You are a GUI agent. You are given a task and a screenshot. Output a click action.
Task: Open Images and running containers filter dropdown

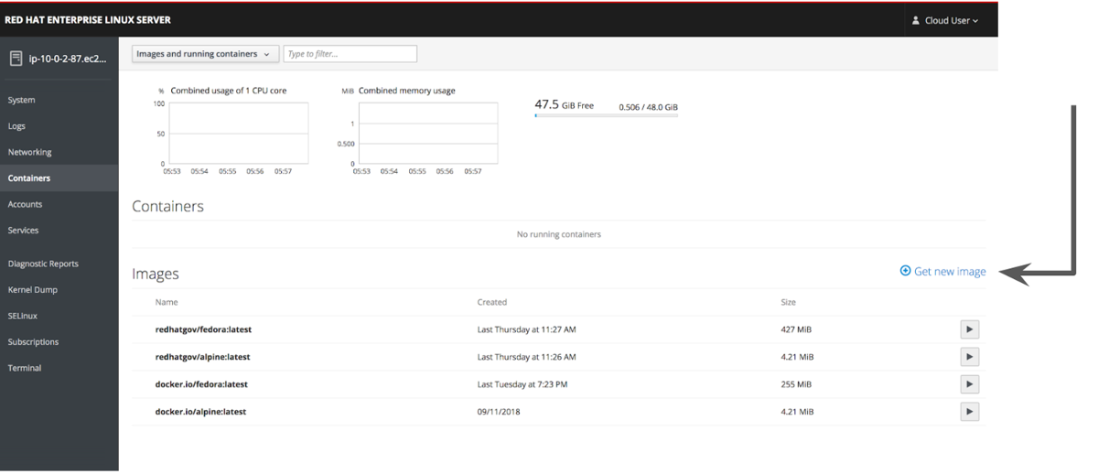click(x=205, y=54)
